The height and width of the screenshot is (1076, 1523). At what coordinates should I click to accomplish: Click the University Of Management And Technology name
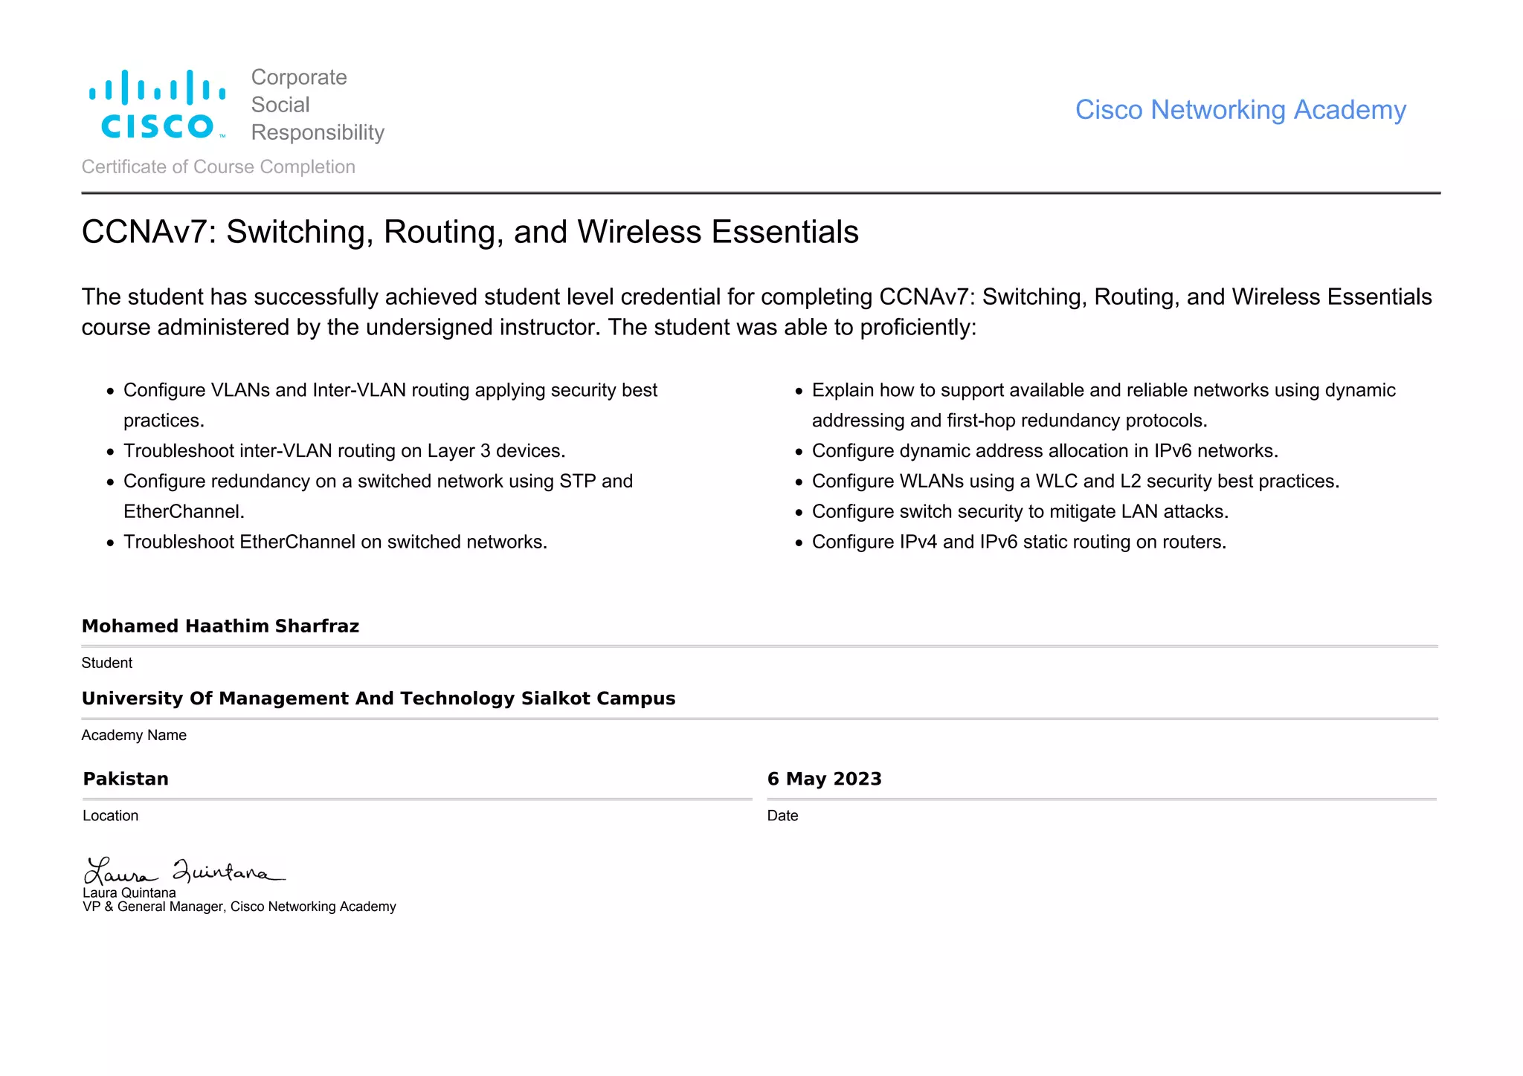(x=378, y=699)
